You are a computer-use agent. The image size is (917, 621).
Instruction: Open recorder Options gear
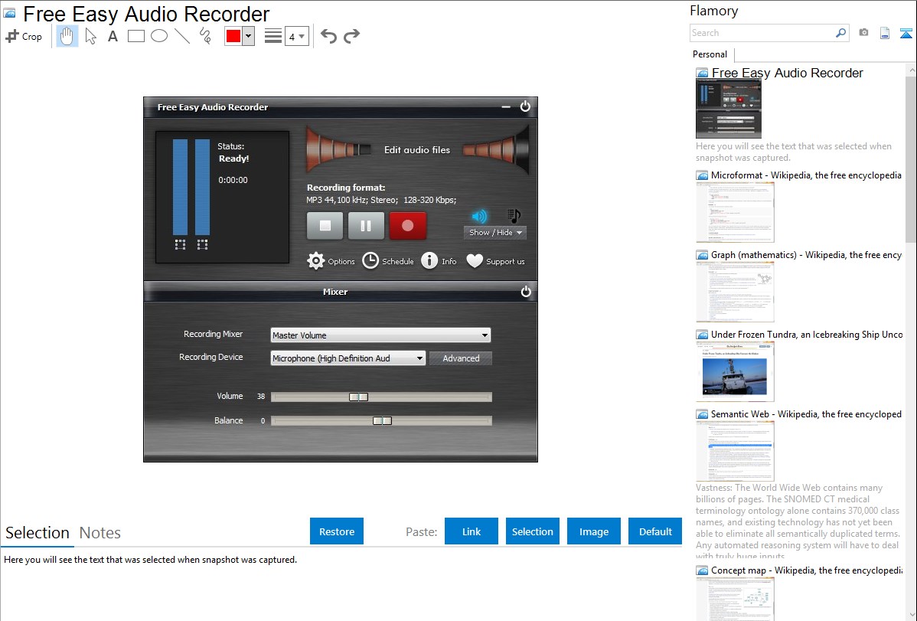331,261
